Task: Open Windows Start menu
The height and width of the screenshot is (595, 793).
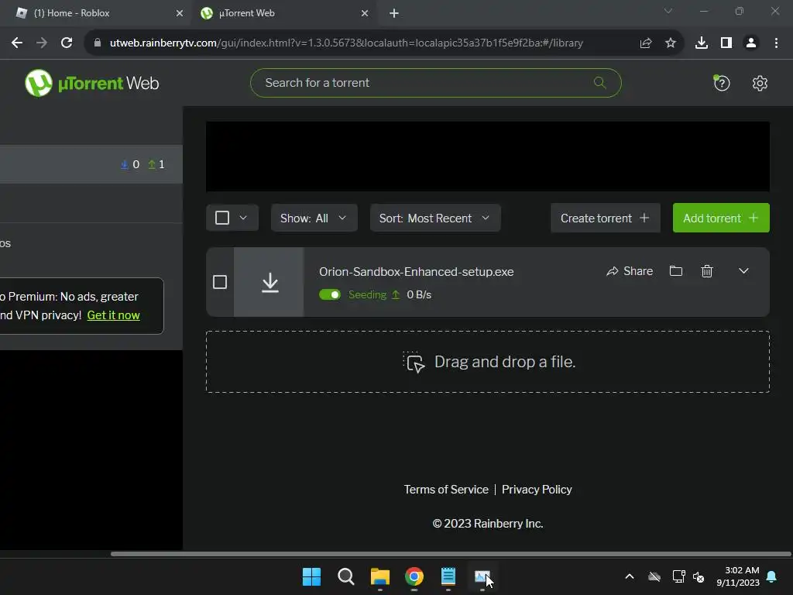Action: pos(311,576)
